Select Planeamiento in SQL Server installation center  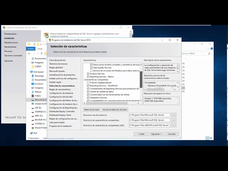10,34
